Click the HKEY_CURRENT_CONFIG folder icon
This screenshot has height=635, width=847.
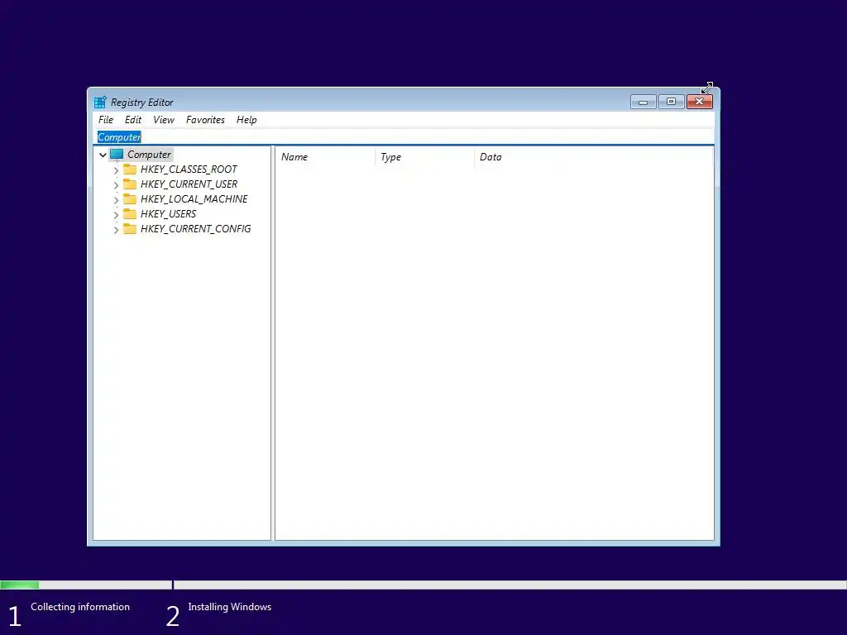pyautogui.click(x=130, y=229)
